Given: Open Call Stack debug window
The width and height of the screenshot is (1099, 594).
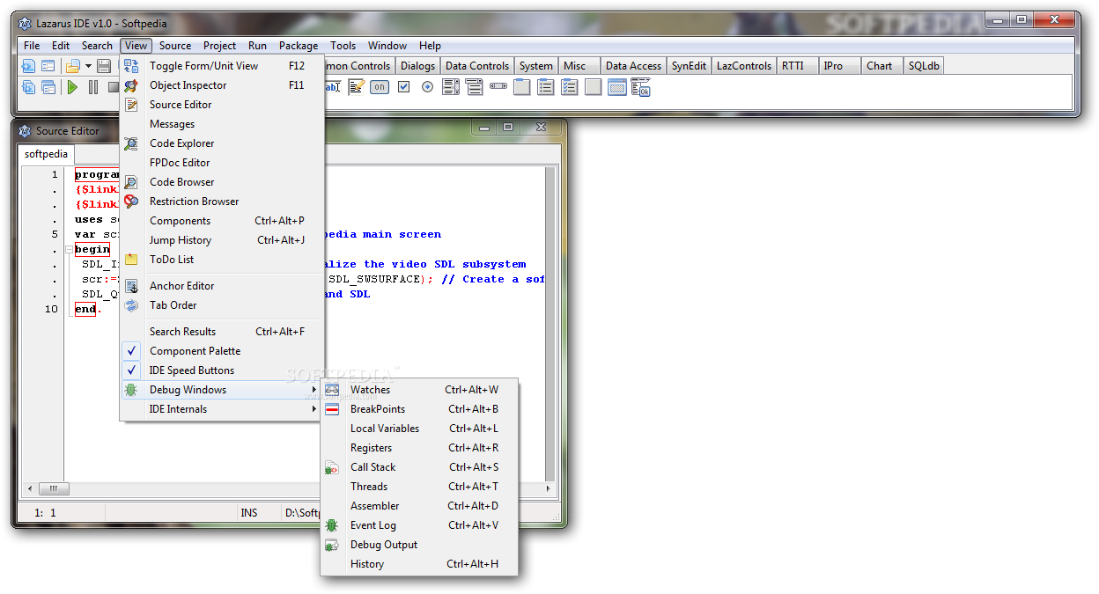Looking at the screenshot, I should point(419,467).
